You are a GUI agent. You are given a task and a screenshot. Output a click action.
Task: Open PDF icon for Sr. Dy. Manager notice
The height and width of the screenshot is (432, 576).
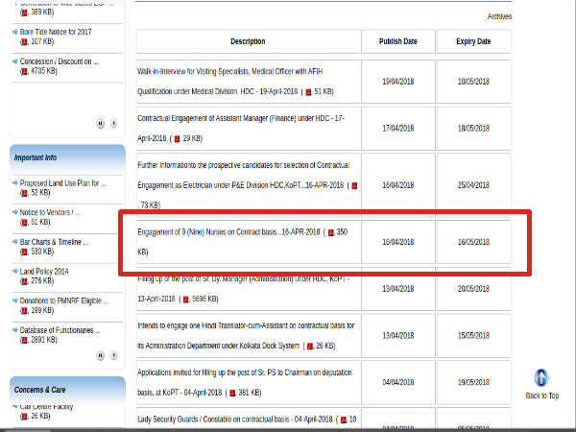pos(186,300)
